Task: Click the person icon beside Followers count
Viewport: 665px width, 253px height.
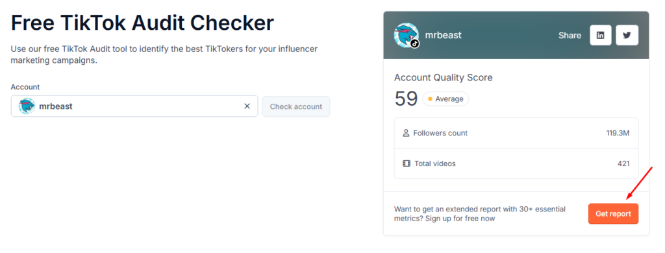Action: click(406, 133)
